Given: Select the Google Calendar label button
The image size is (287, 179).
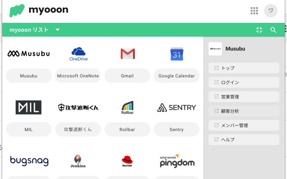Looking at the screenshot, I should (176, 76).
